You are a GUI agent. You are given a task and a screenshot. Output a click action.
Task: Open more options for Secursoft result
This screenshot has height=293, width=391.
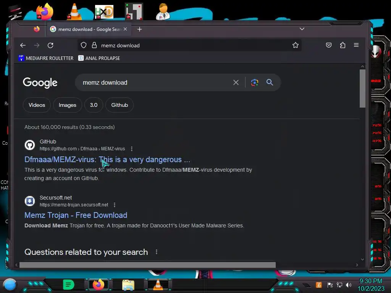point(115,205)
